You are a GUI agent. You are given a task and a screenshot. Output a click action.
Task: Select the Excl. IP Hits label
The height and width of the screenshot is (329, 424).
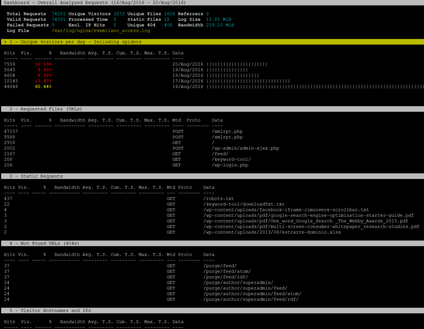pyautogui.click(x=87, y=25)
